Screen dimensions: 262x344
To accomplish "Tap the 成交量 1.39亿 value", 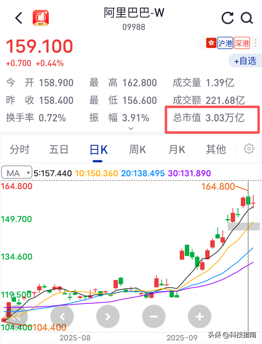I will [220, 83].
